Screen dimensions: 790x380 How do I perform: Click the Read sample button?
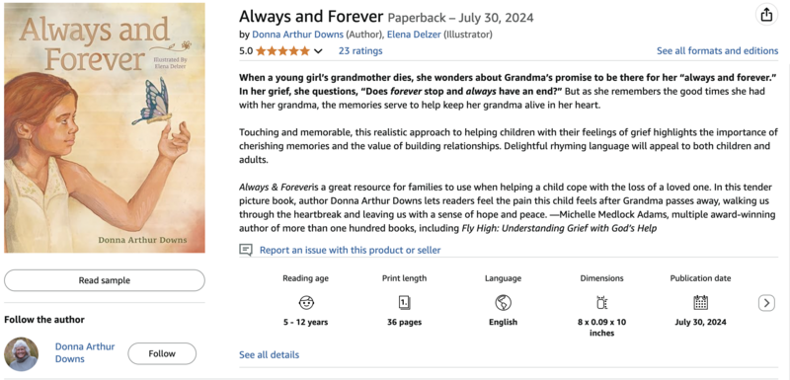pos(105,280)
